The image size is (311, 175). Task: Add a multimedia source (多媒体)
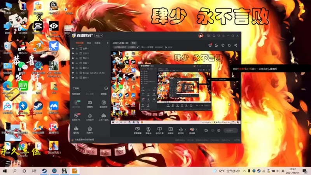coord(170,131)
